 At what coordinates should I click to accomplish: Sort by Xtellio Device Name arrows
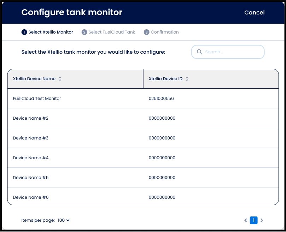coord(60,79)
